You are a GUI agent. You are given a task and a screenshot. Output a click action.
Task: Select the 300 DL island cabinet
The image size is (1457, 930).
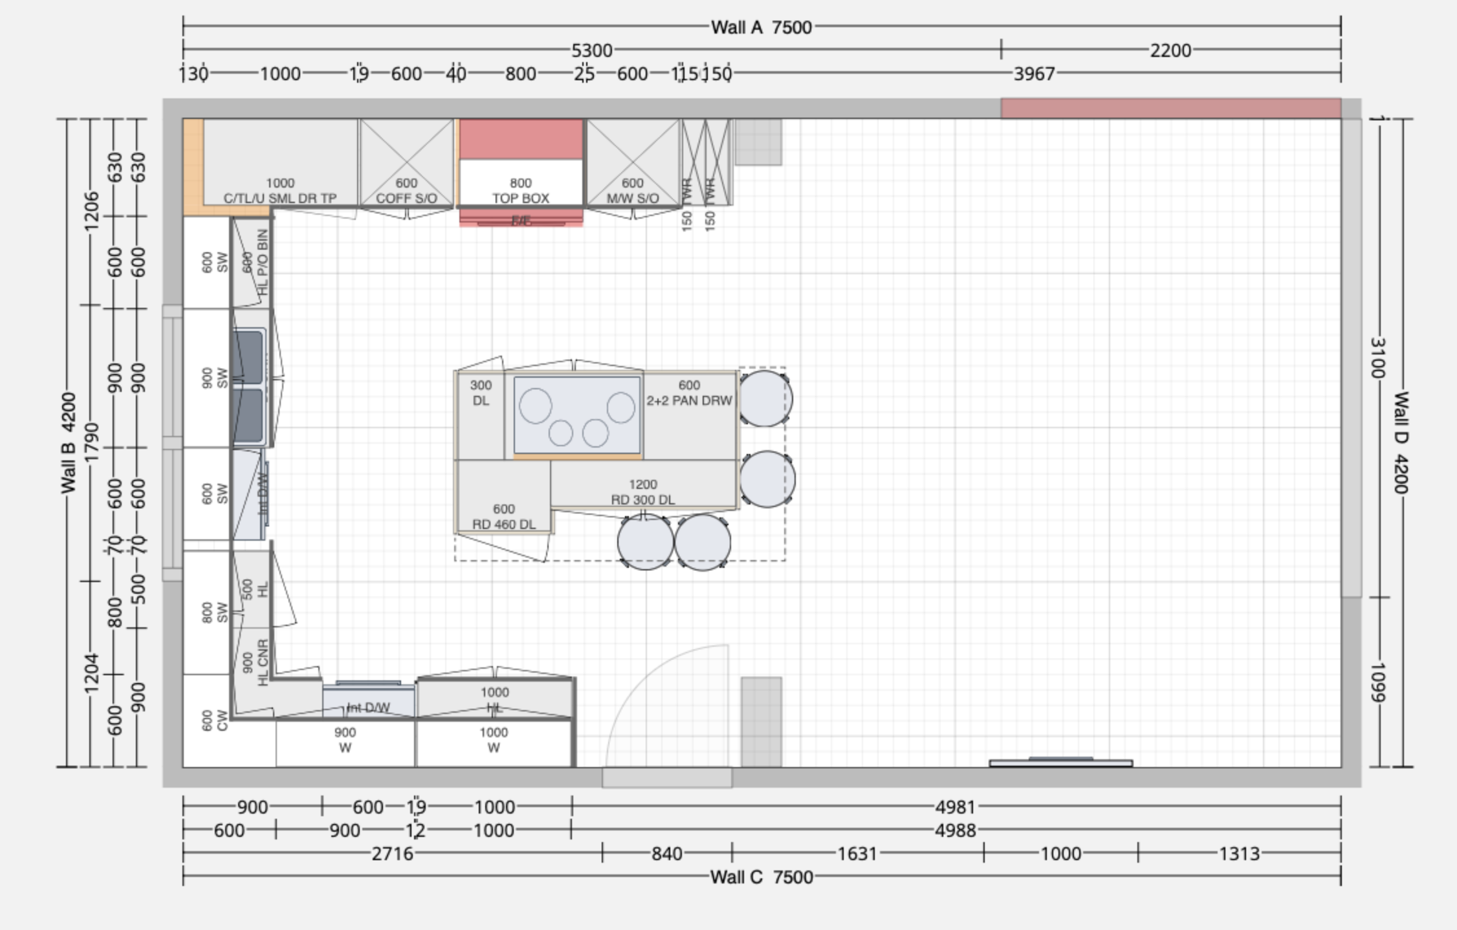(x=481, y=416)
